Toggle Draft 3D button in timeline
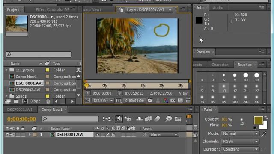 point(128,119)
